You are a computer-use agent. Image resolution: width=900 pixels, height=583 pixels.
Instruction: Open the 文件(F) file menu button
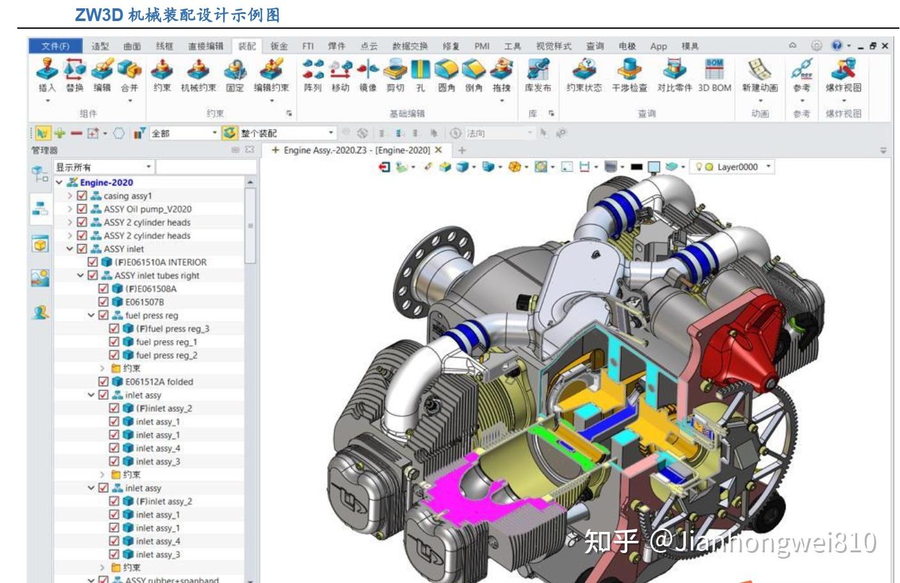point(55,46)
